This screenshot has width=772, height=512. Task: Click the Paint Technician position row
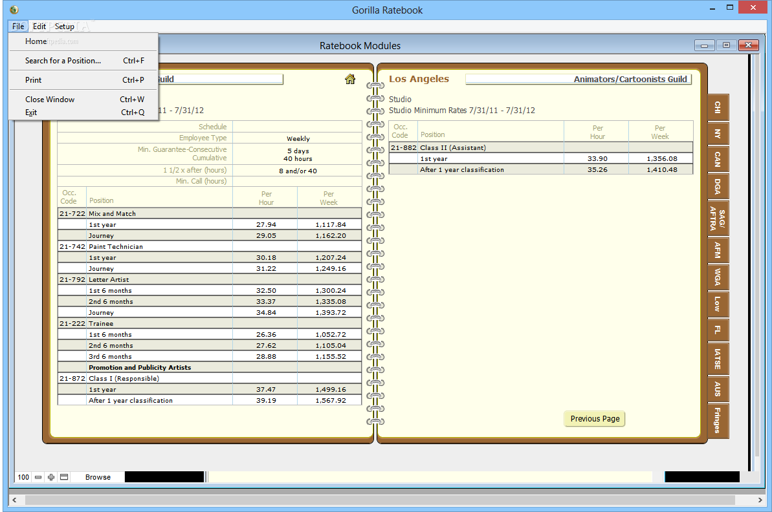[x=210, y=246]
